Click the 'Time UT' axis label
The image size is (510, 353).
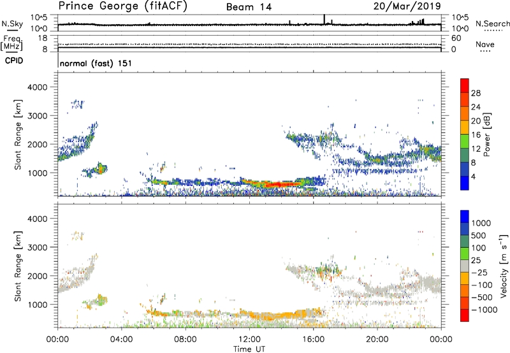[249, 349]
